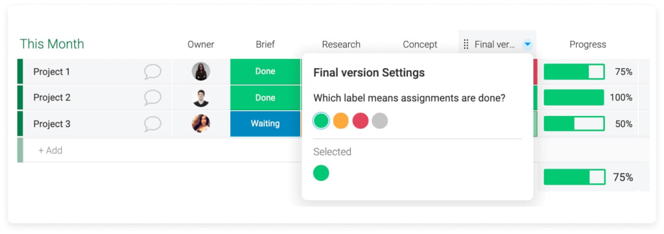Open Project 2 conversation bubble
664x234 pixels.
pyautogui.click(x=152, y=98)
